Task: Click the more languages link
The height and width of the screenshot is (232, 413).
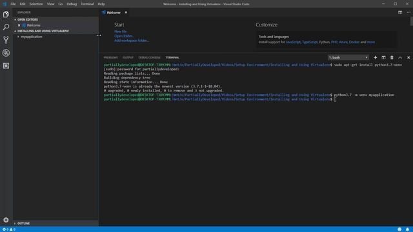Action: pos(371,42)
